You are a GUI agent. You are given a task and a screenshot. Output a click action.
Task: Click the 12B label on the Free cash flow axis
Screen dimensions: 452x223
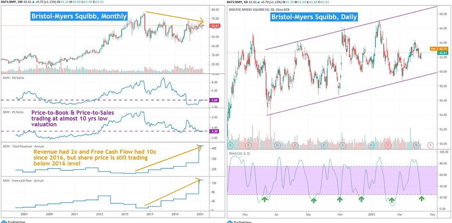pos(214,183)
